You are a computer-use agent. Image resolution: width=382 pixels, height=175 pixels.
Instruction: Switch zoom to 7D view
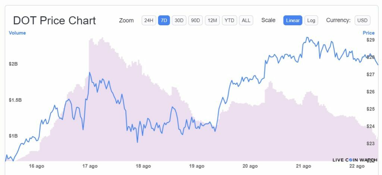164,20
